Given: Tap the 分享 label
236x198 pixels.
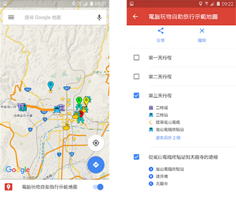Looking at the screenshot, I should 160,41.
